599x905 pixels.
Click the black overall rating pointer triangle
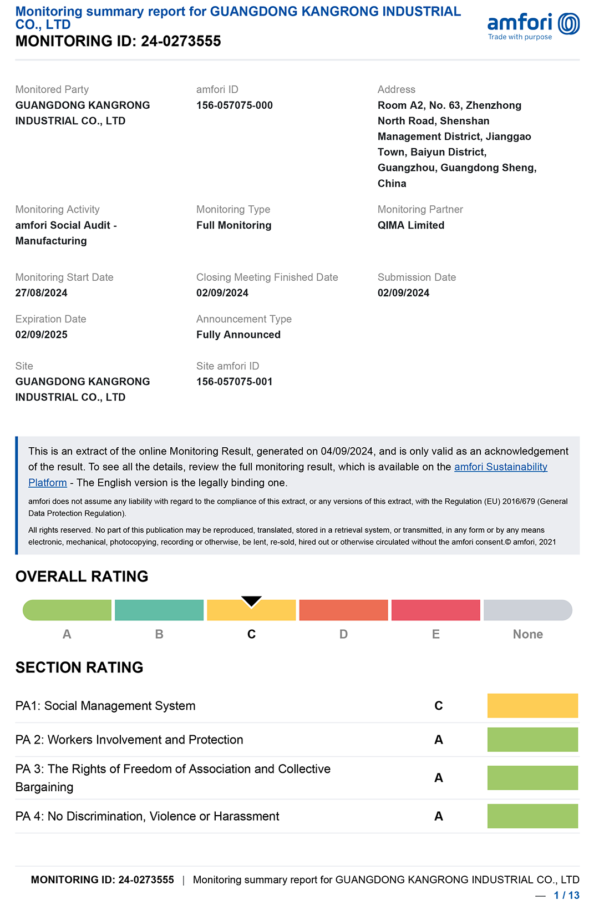point(251,601)
